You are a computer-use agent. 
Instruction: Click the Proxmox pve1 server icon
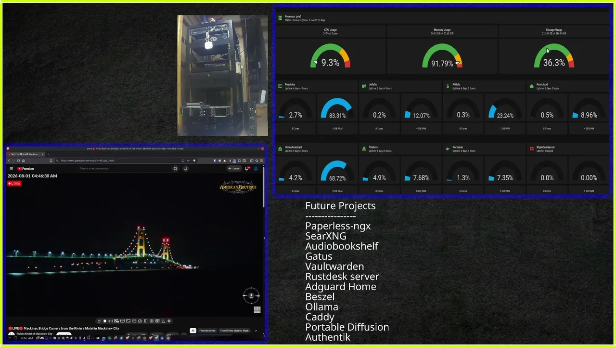[x=280, y=18]
